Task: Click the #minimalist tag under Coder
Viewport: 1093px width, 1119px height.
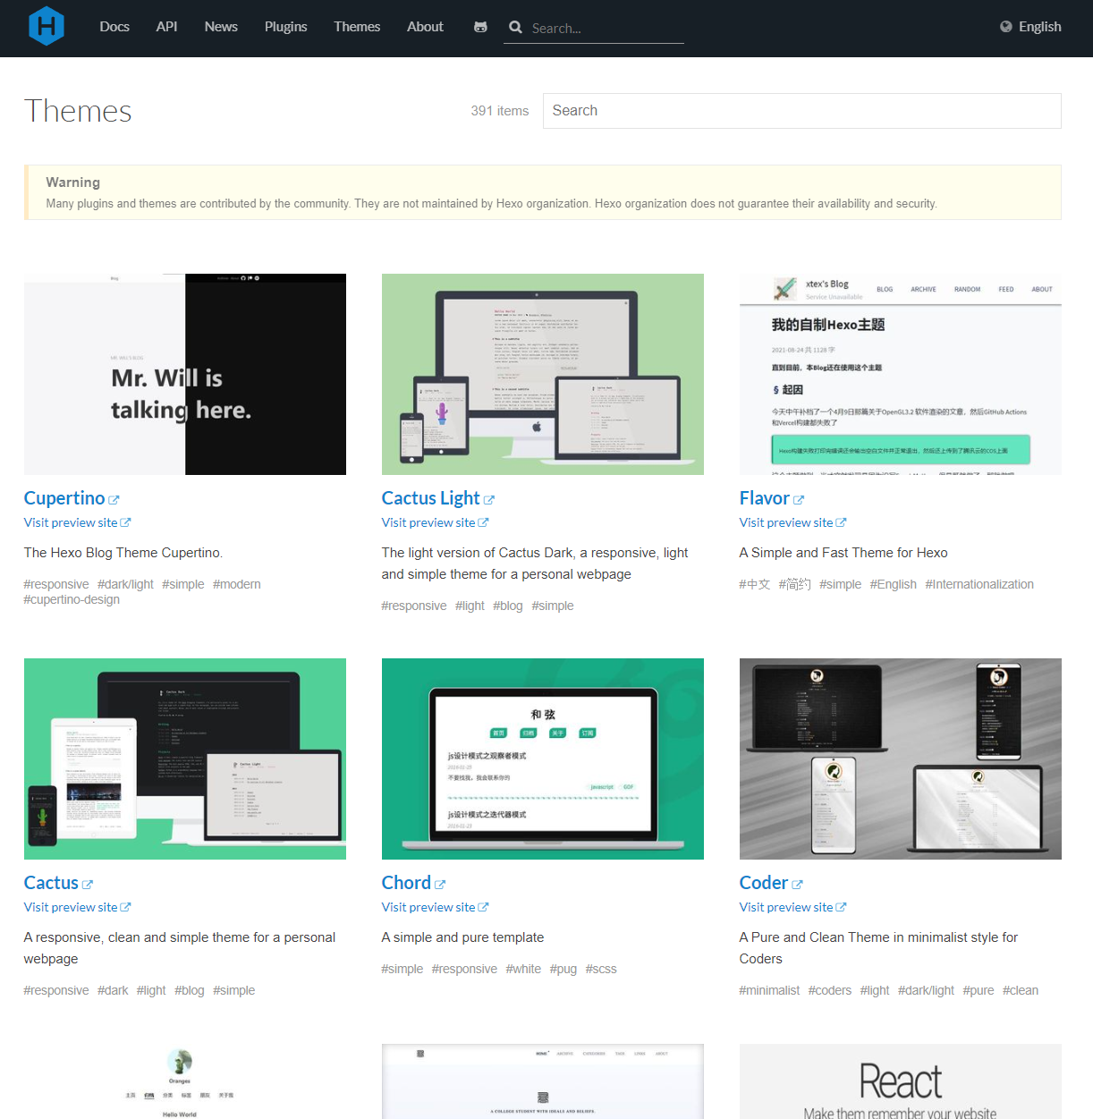Action: click(x=770, y=990)
